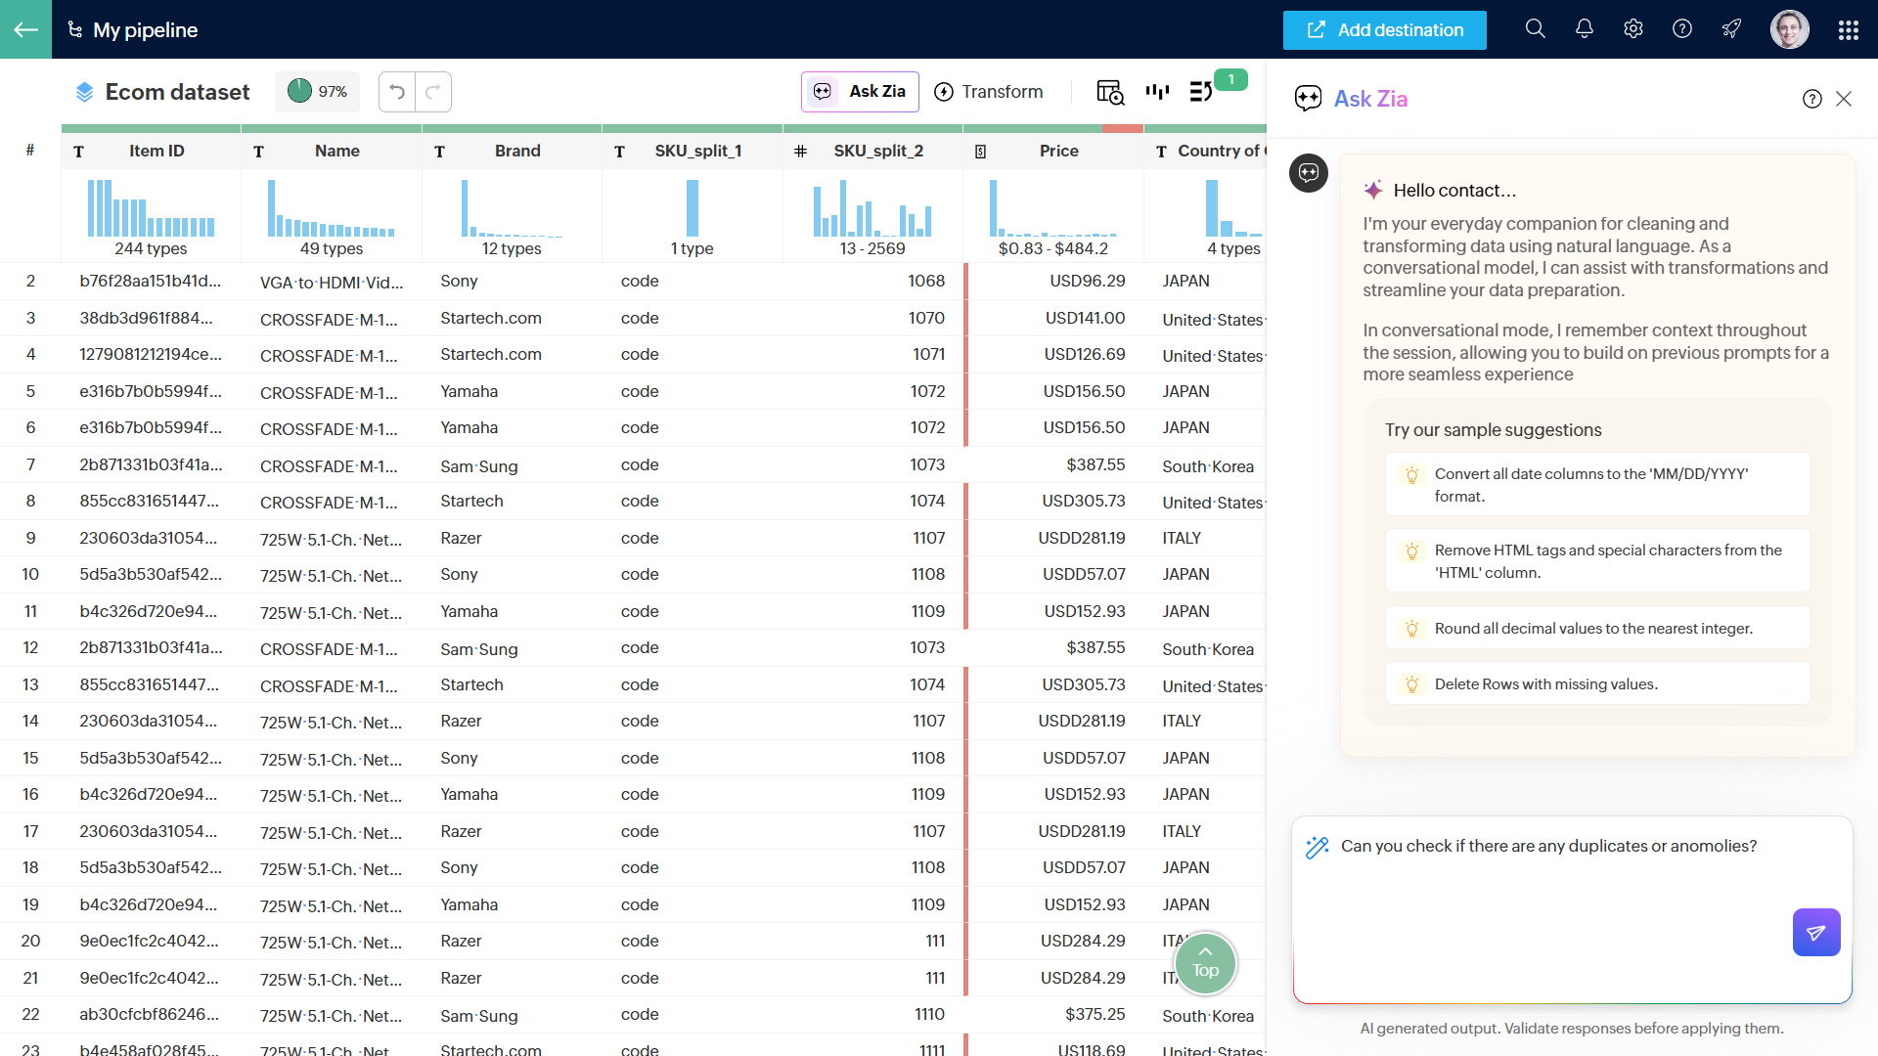This screenshot has height=1056, width=1878.
Task: Open the apps grid menu
Action: point(1849,29)
